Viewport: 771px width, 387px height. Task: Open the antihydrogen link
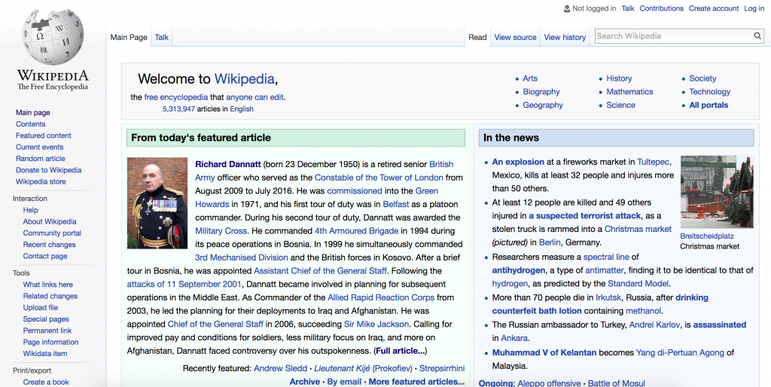(519, 270)
